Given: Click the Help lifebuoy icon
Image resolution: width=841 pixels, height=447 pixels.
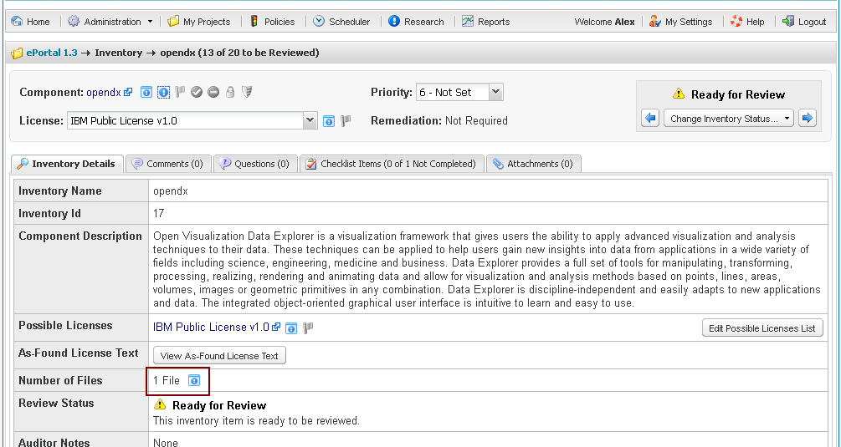Looking at the screenshot, I should click(736, 22).
